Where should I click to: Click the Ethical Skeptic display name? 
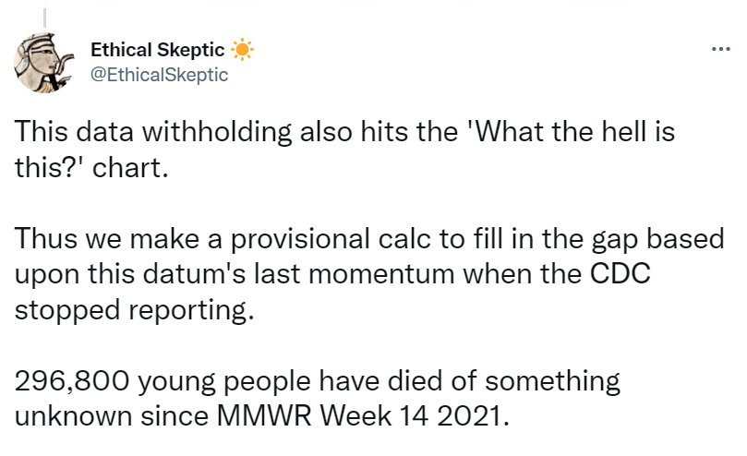point(157,50)
